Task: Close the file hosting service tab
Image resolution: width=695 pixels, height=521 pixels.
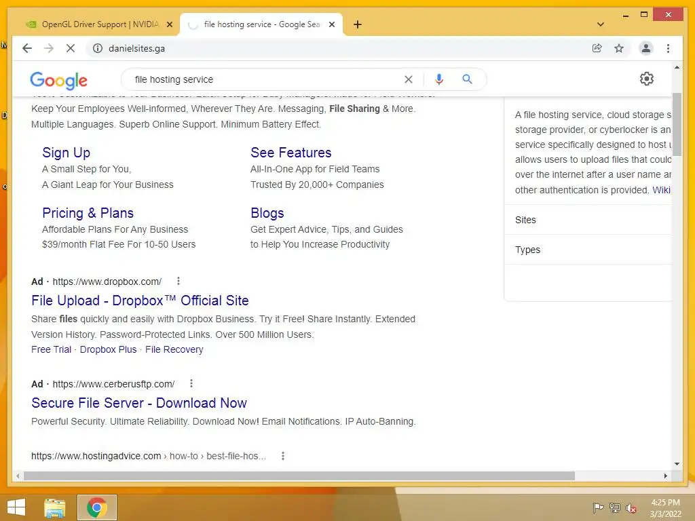Action: click(x=331, y=24)
